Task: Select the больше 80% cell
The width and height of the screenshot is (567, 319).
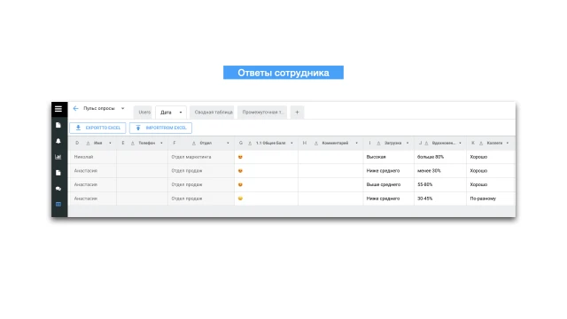Action: (440, 157)
